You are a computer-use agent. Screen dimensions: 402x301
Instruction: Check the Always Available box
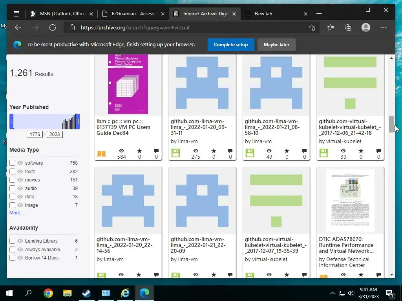(12, 249)
